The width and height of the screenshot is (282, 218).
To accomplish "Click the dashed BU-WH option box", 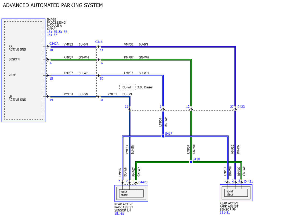I will coord(127,87).
